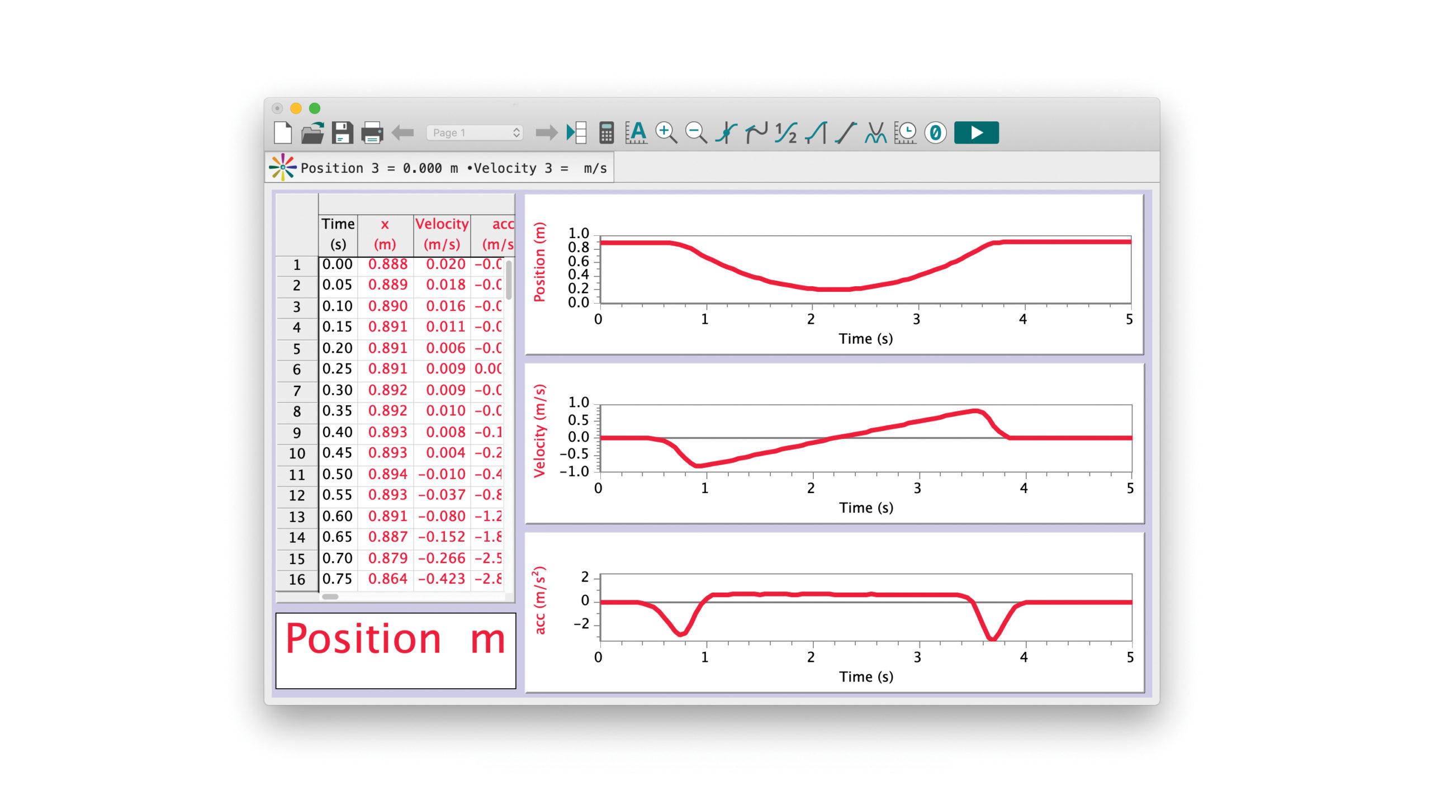Screen dimensions: 1431x805
Task: Print using the printer icon
Action: pyautogui.click(x=372, y=133)
